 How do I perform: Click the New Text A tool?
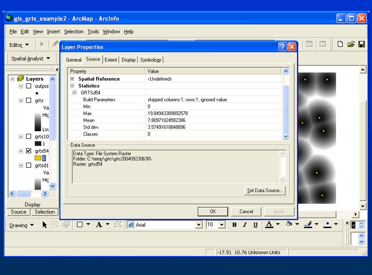tap(99, 224)
